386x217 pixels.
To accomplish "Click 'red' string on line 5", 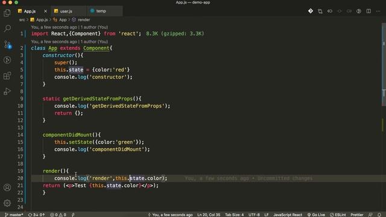I will point(119,70).
